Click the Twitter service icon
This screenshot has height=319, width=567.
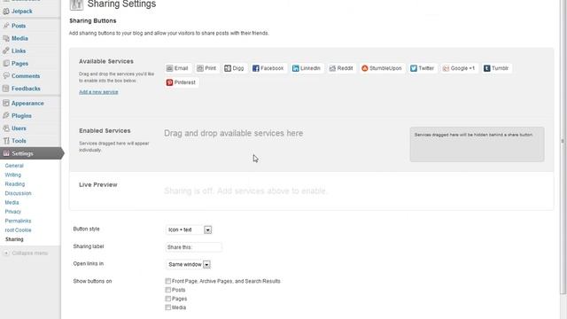click(414, 68)
